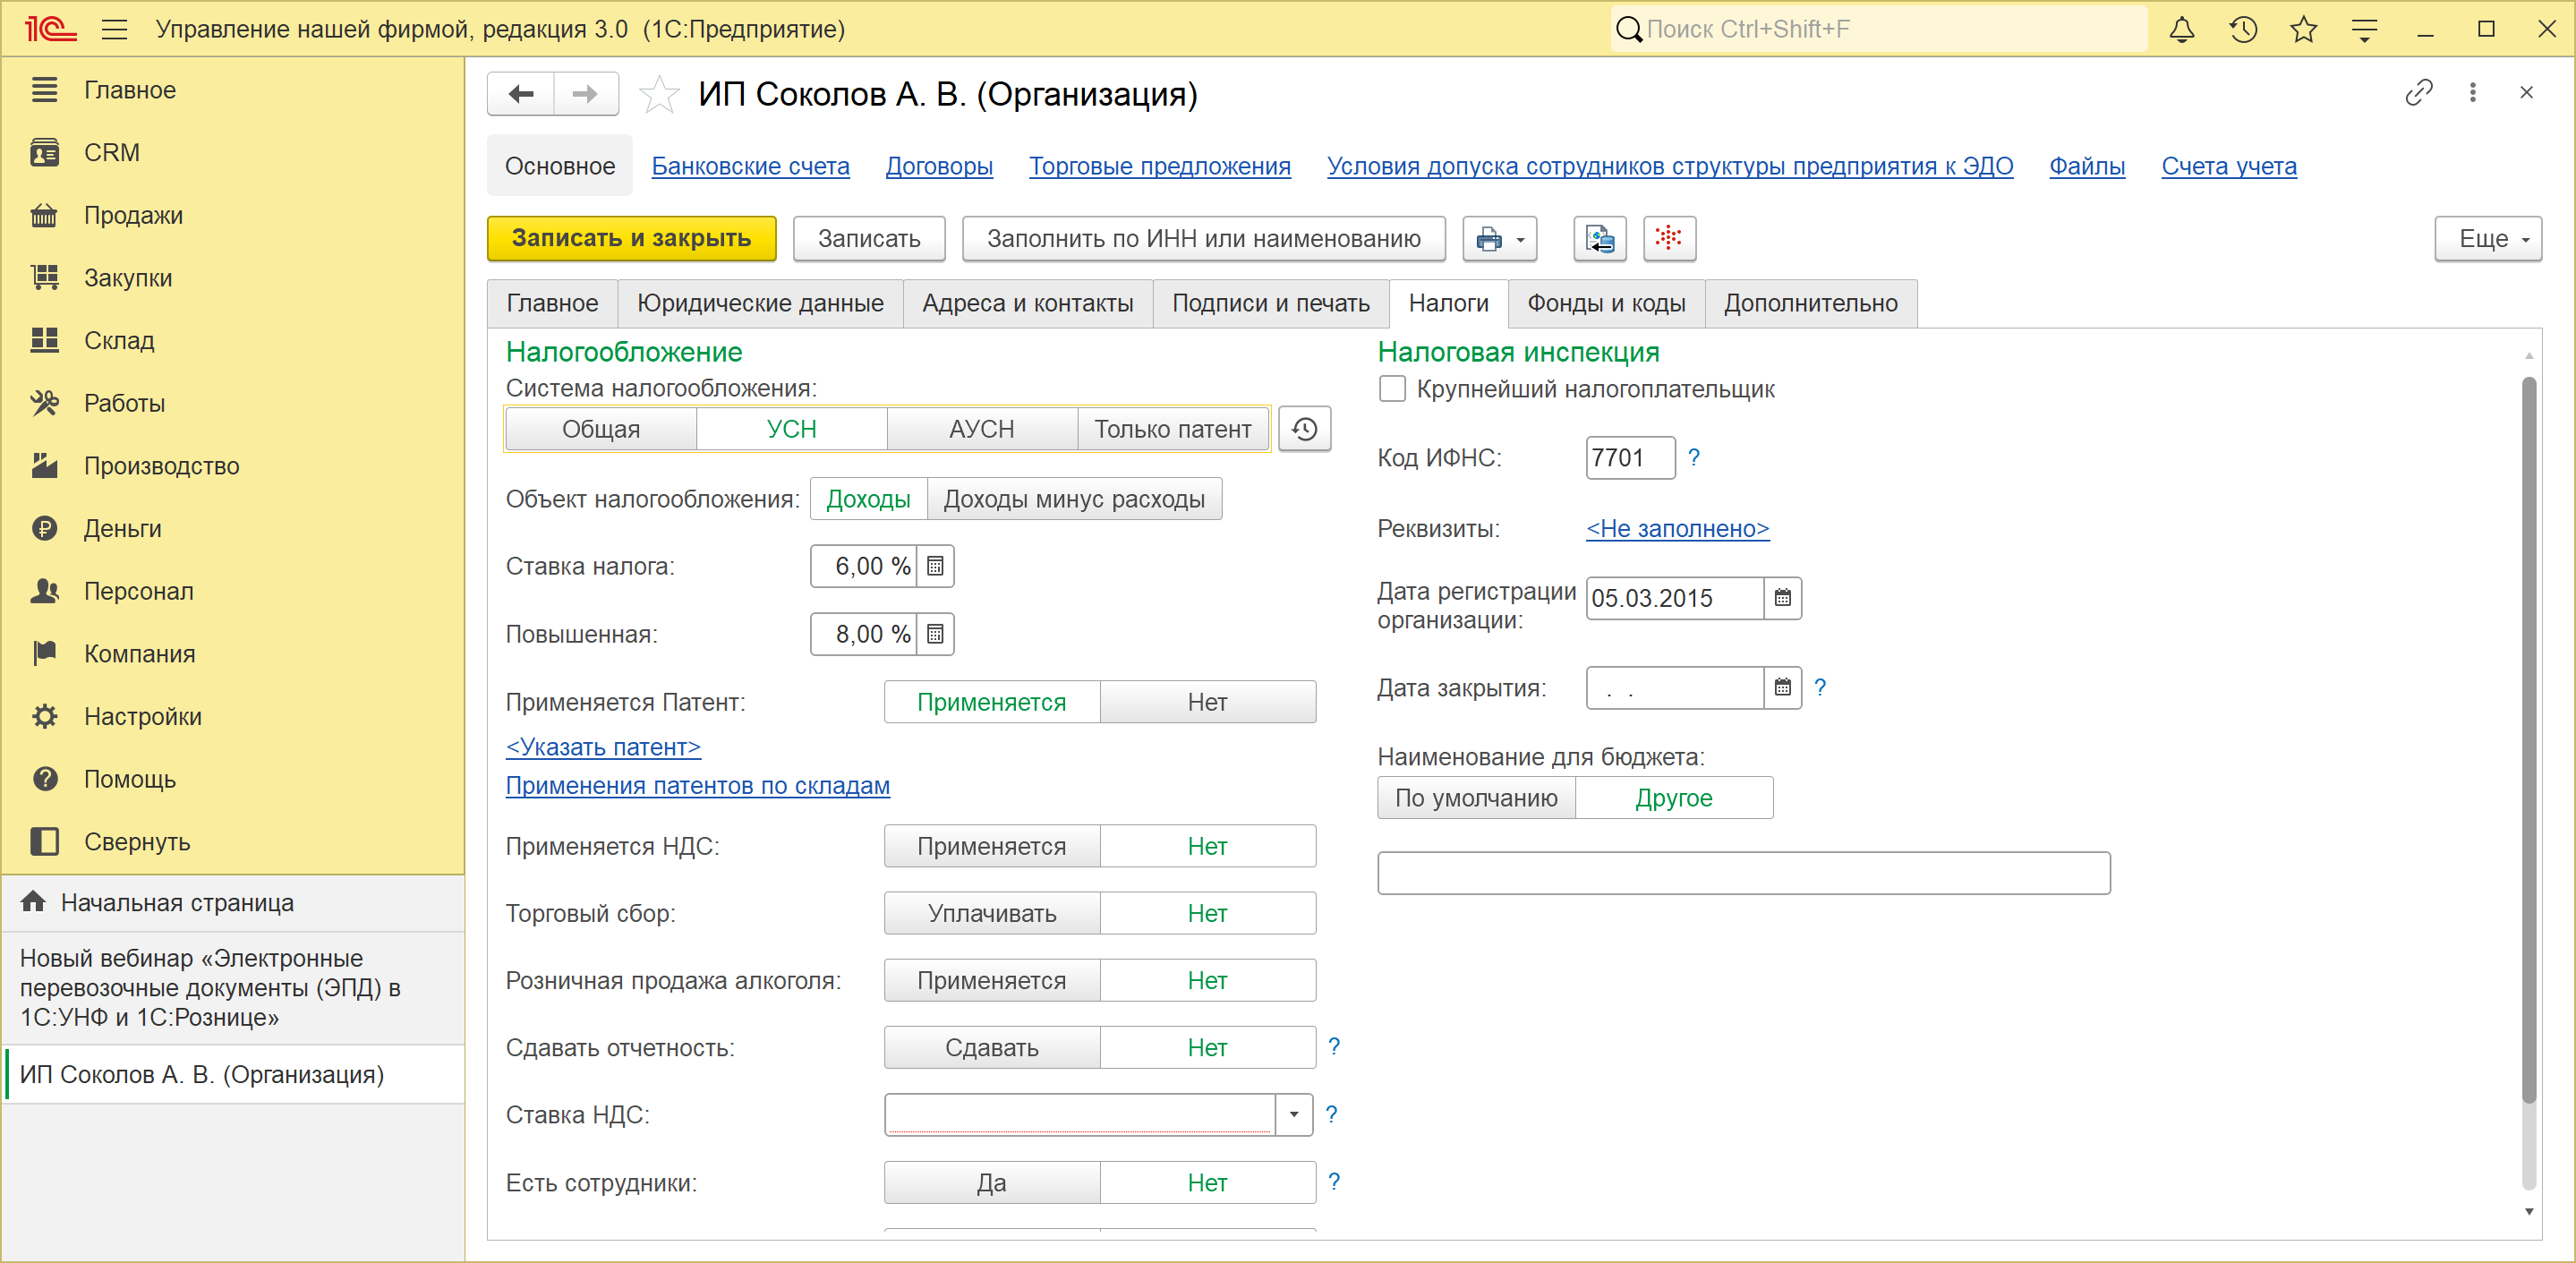
Task: Copy link to this organization form
Action: [2418, 93]
